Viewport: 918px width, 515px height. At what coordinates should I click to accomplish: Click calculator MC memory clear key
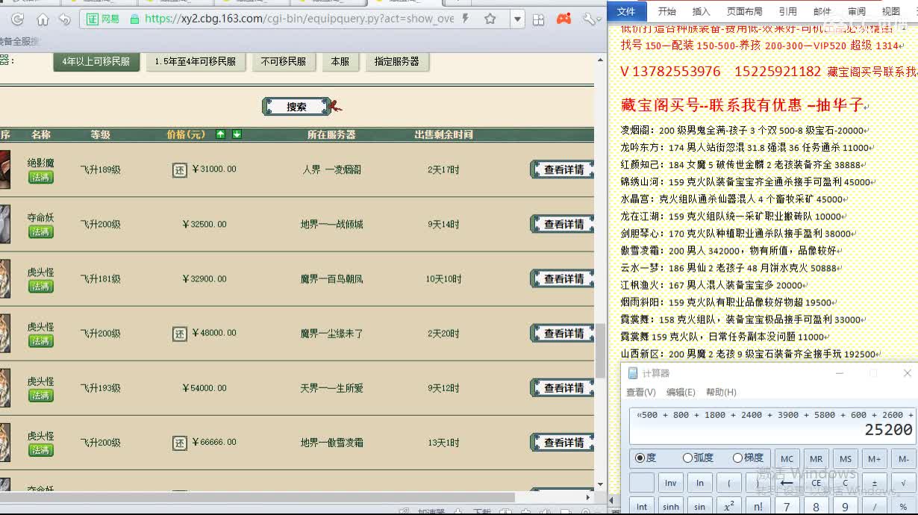point(787,459)
